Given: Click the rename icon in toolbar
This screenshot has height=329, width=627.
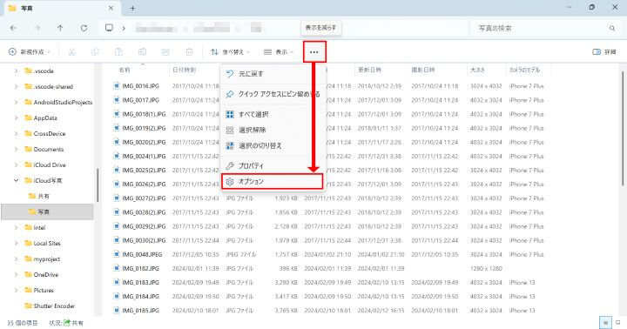Looking at the screenshot, I should pos(142,52).
